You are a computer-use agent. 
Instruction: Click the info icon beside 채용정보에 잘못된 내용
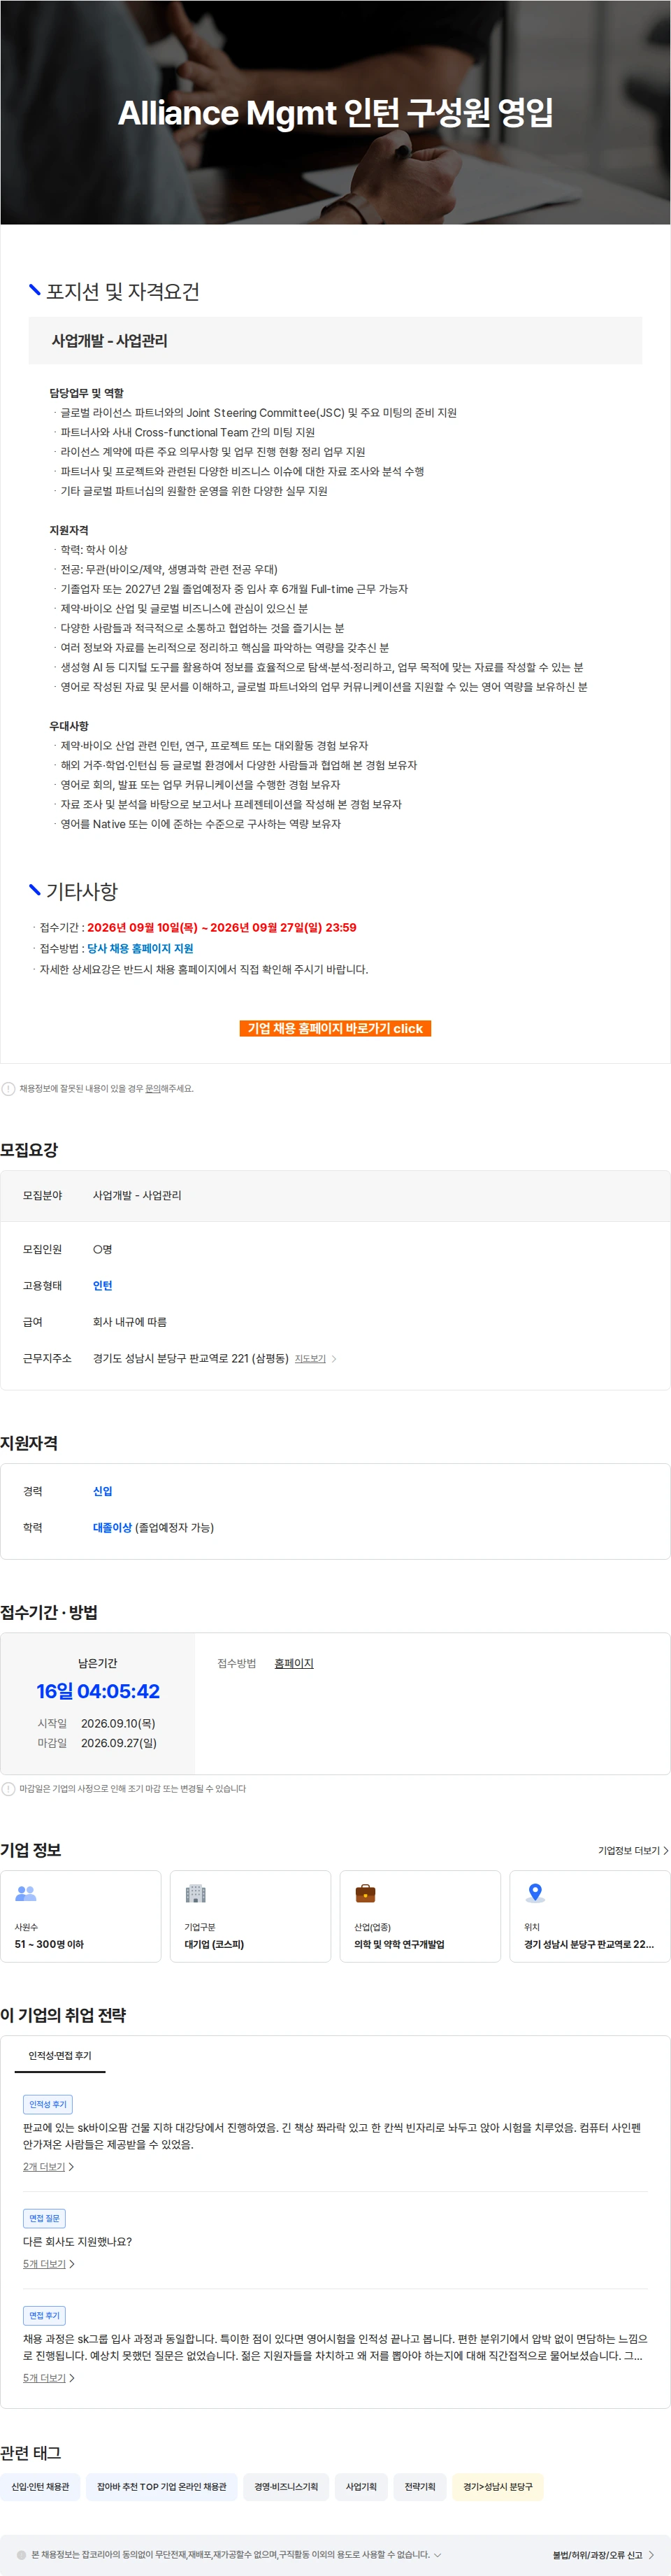coord(8,1088)
